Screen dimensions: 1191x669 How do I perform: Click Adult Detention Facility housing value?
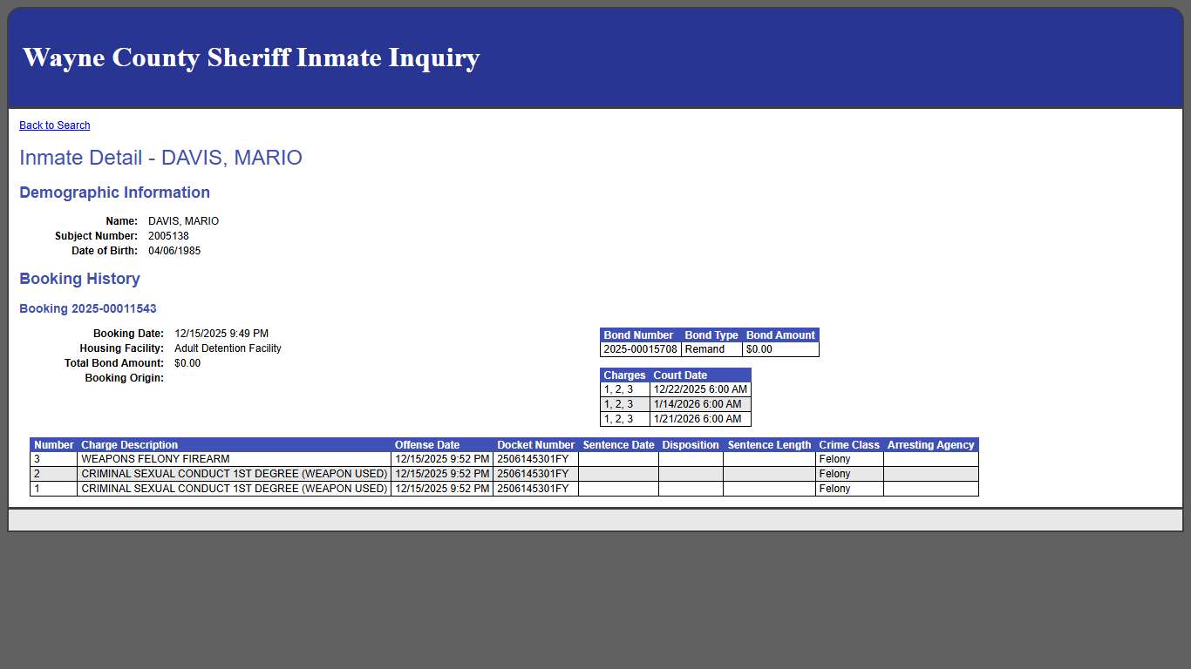(x=228, y=348)
